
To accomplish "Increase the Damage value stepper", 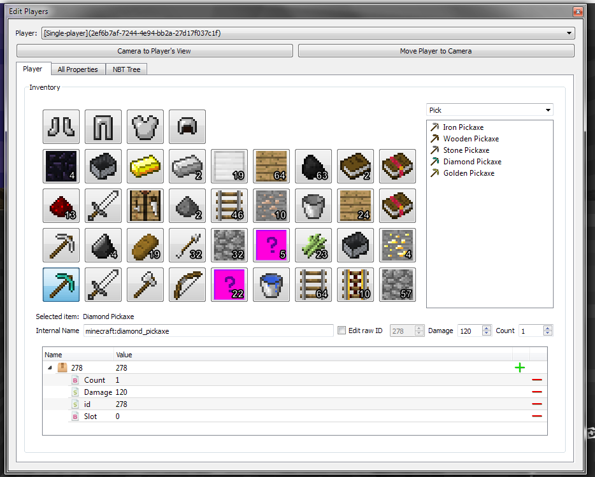I will pyautogui.click(x=487, y=328).
